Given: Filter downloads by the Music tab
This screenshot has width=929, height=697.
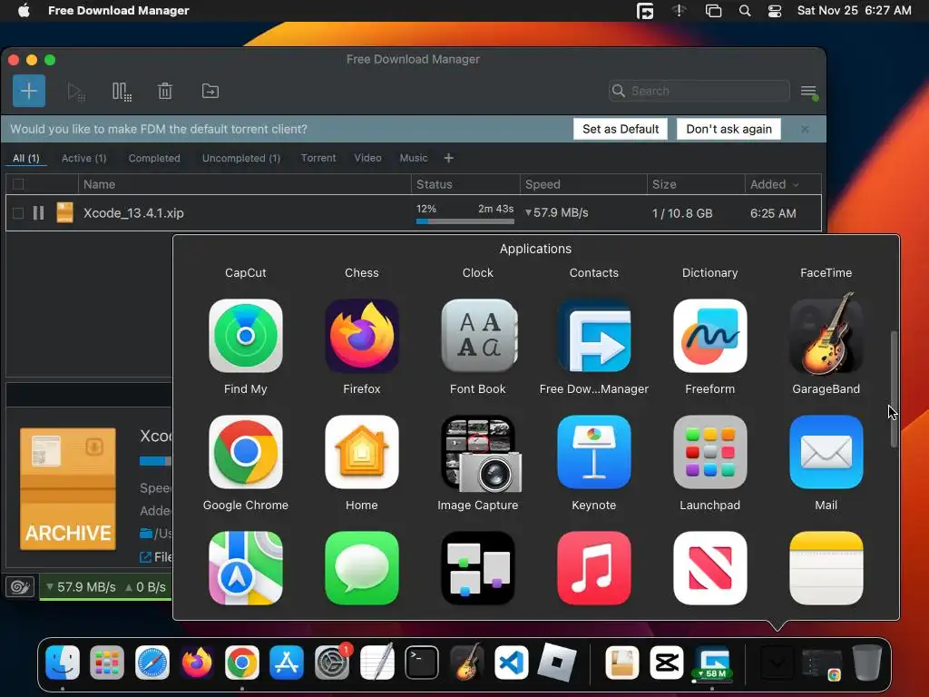Looking at the screenshot, I should pos(414,158).
